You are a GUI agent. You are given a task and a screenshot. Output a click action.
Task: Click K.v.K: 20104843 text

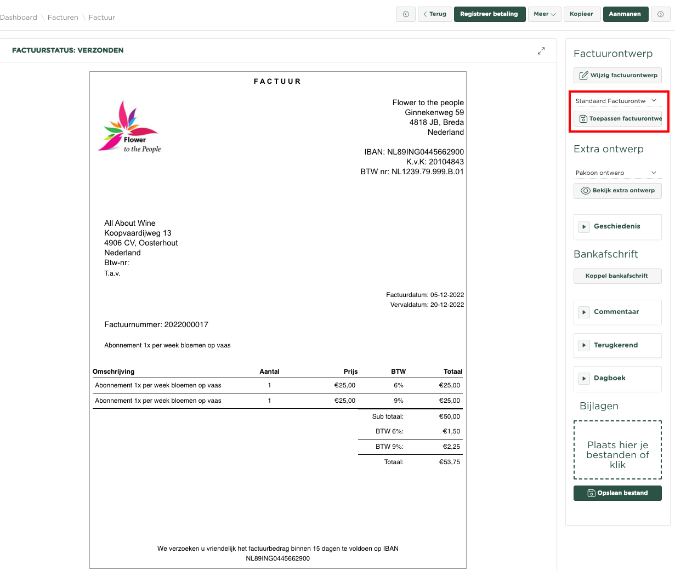435,162
